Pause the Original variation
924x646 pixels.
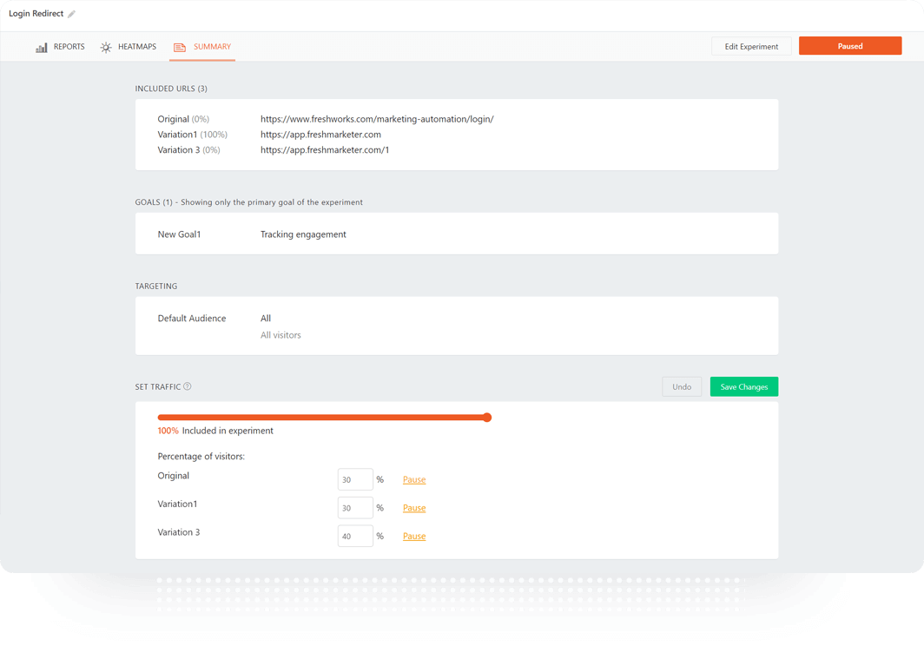tap(414, 478)
